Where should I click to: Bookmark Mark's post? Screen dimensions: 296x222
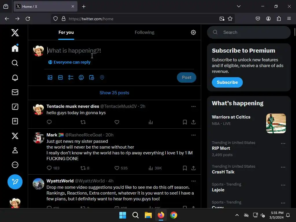point(185,168)
